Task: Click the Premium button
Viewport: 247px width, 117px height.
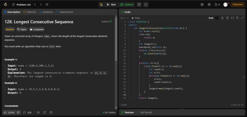Action: [x=237, y=5]
